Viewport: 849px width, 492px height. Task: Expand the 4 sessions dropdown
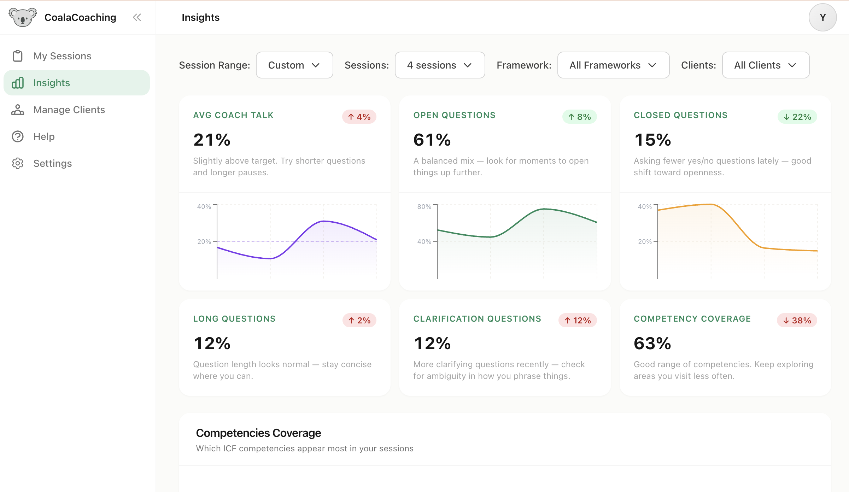point(440,65)
